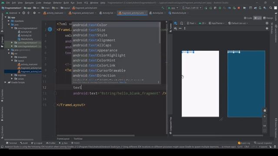Open the API 29 version dropdown
The height and width of the screenshot is (156, 278).
[x=202, y=23]
